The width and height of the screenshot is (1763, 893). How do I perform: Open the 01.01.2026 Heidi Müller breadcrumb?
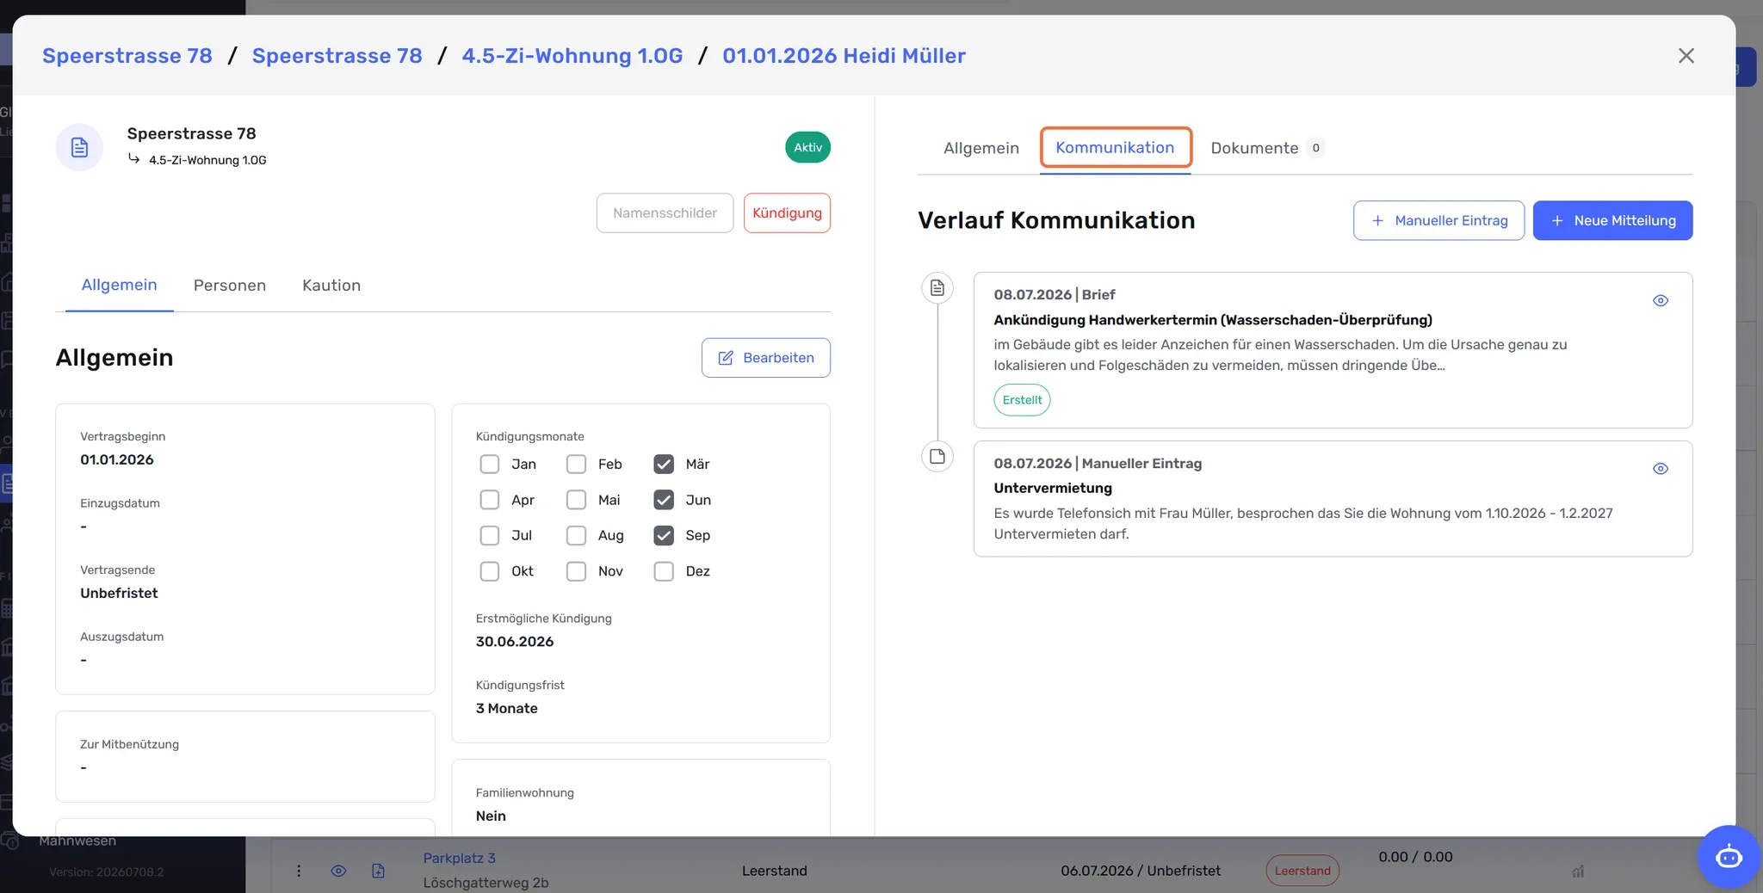coord(844,56)
